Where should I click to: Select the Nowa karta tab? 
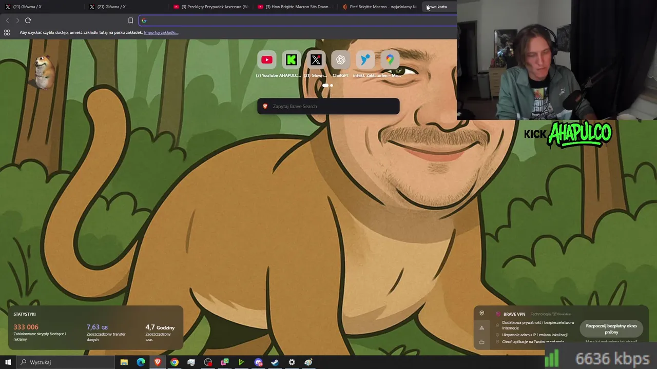tap(439, 7)
